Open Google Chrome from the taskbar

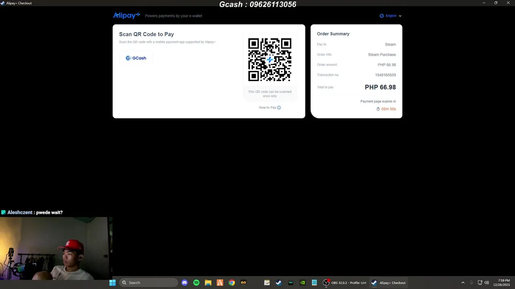click(x=232, y=283)
